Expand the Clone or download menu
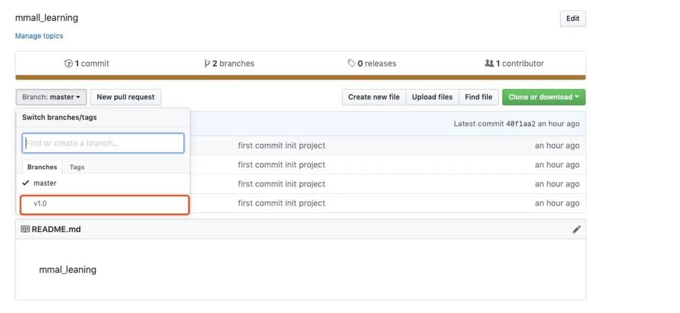This screenshot has width=680, height=313. 543,97
